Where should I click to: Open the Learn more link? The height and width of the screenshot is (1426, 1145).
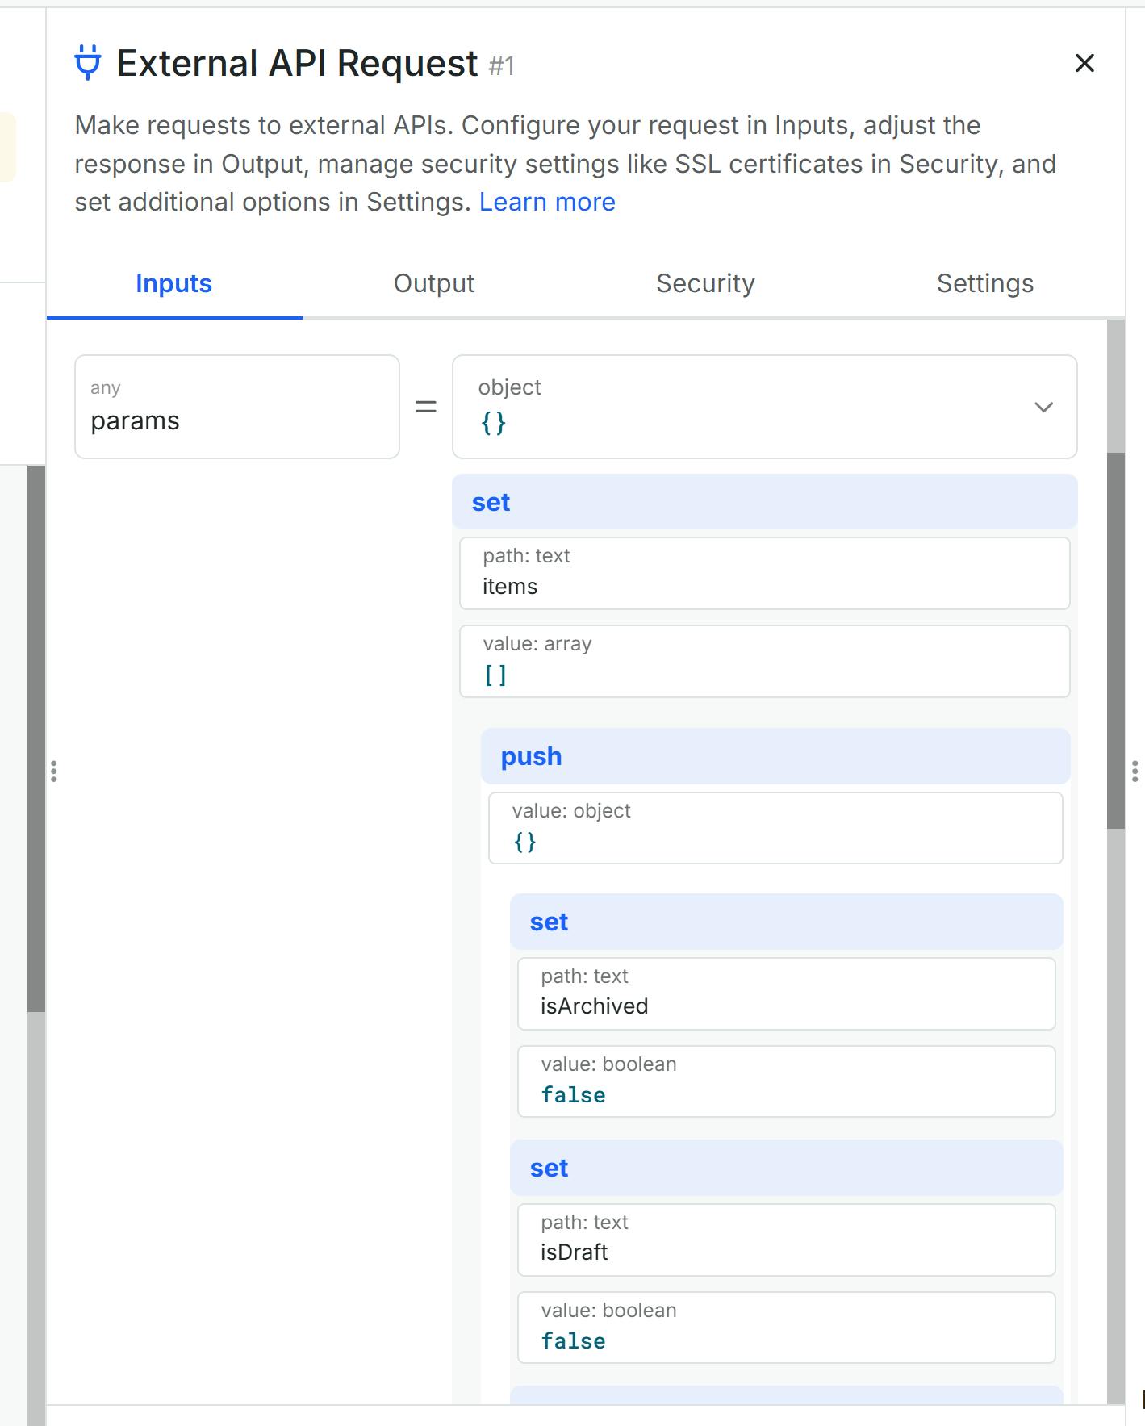(547, 202)
